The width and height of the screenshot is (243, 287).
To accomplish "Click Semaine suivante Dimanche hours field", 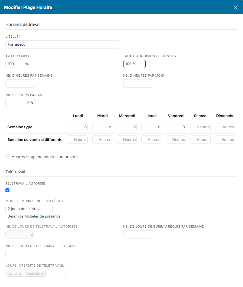I will tap(225, 140).
